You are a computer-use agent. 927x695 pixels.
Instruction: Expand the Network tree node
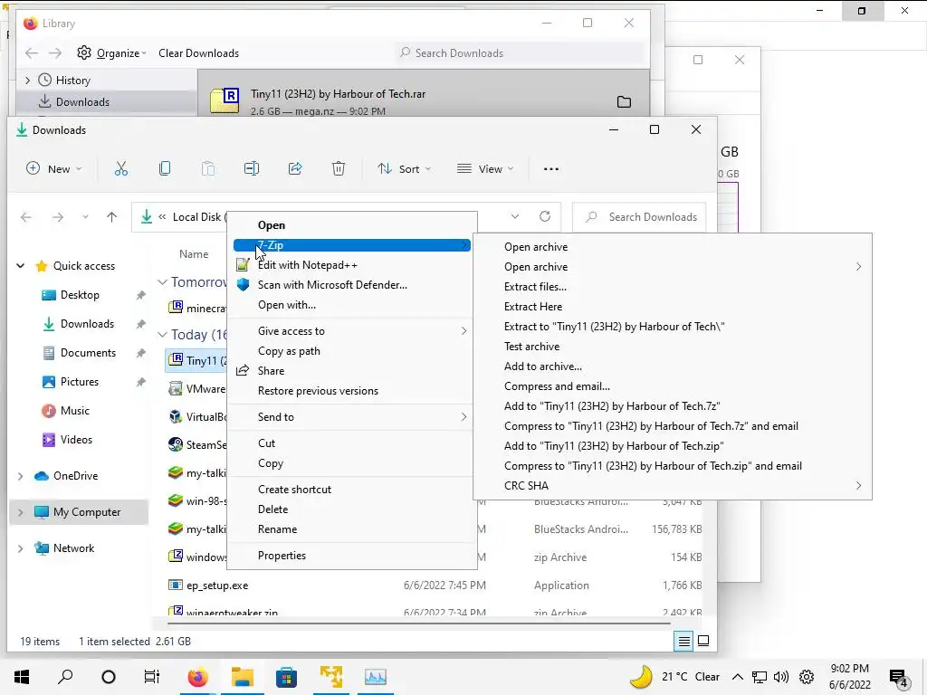coord(20,548)
